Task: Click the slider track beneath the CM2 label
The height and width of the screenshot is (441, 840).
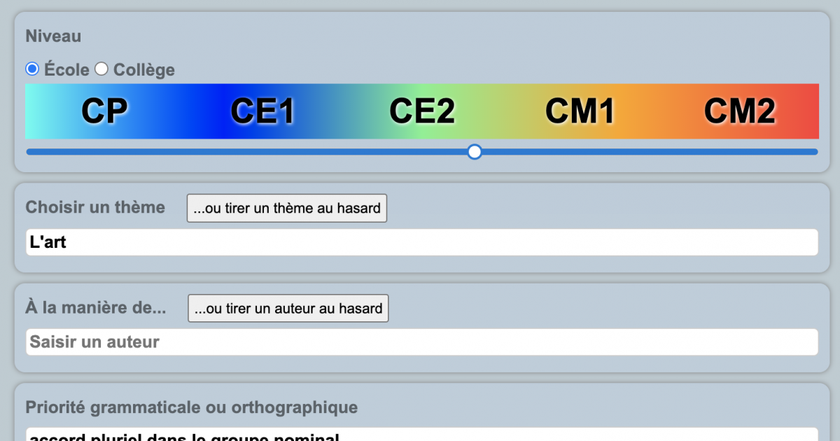Action: 739,152
